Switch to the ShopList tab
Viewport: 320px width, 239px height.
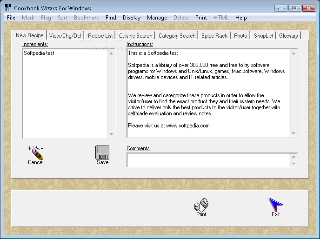coord(263,36)
